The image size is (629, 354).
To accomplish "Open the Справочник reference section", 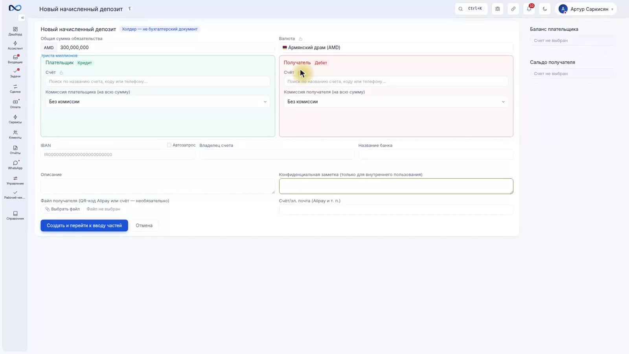I will (15, 215).
